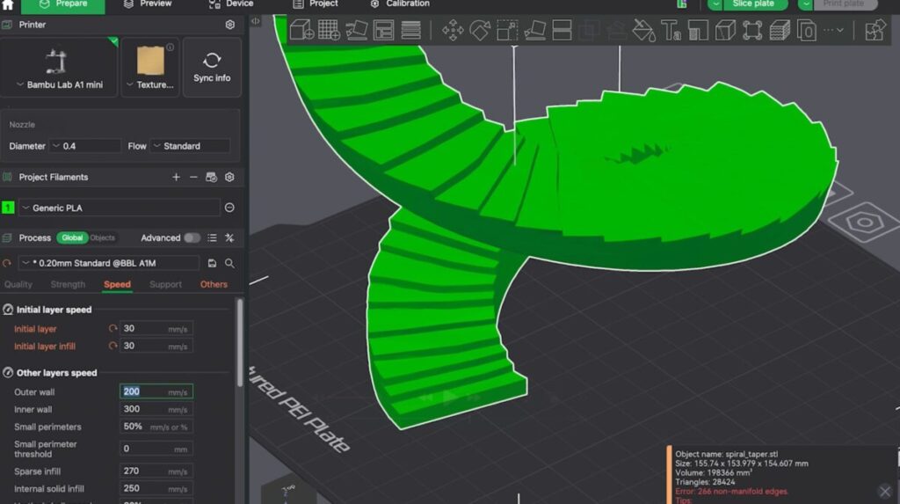The height and width of the screenshot is (504, 900).
Task: Expand the Generic PLA filament dropdown
Action: (119, 208)
